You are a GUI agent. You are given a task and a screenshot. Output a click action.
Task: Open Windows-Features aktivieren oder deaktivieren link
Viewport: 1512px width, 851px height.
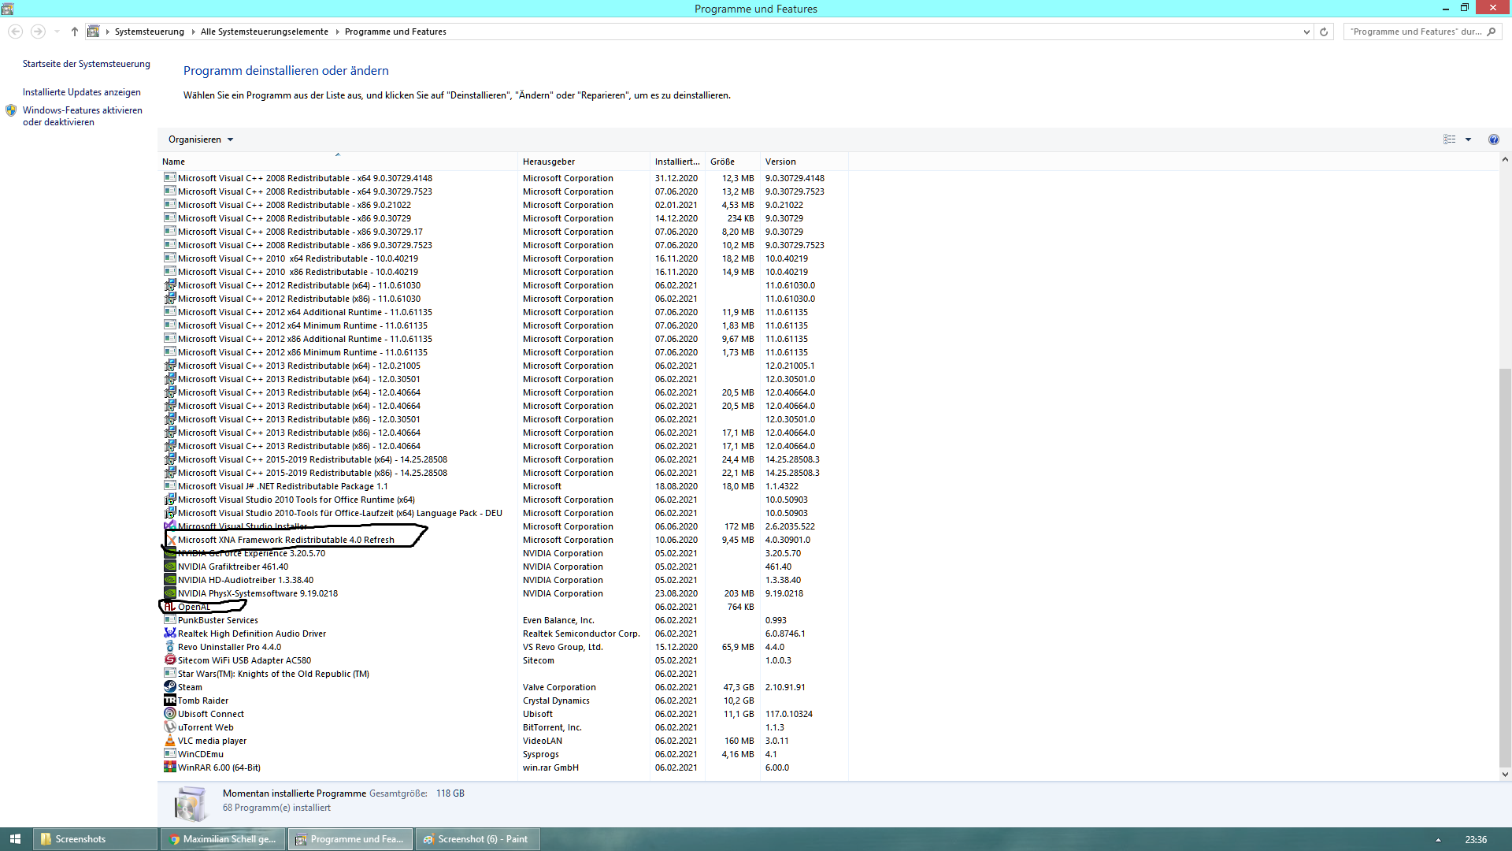pos(82,116)
